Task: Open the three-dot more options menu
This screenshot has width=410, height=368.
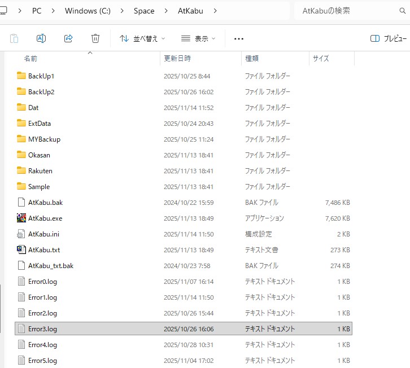Action: [238, 38]
